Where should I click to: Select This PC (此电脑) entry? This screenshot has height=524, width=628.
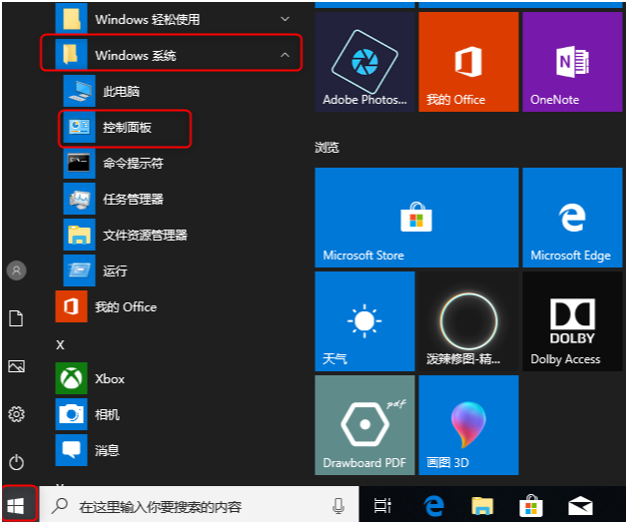(x=121, y=91)
